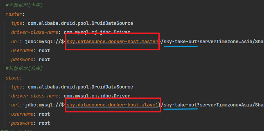Click the slave password value root
Image resolution: width=264 pixels, height=131 pixels.
pos(44,123)
